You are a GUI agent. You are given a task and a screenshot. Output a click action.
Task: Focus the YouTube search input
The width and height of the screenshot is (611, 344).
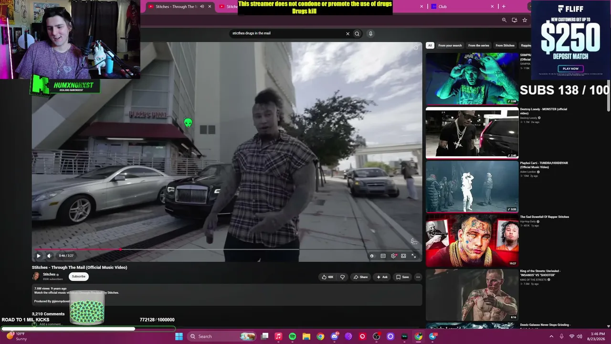(286, 33)
